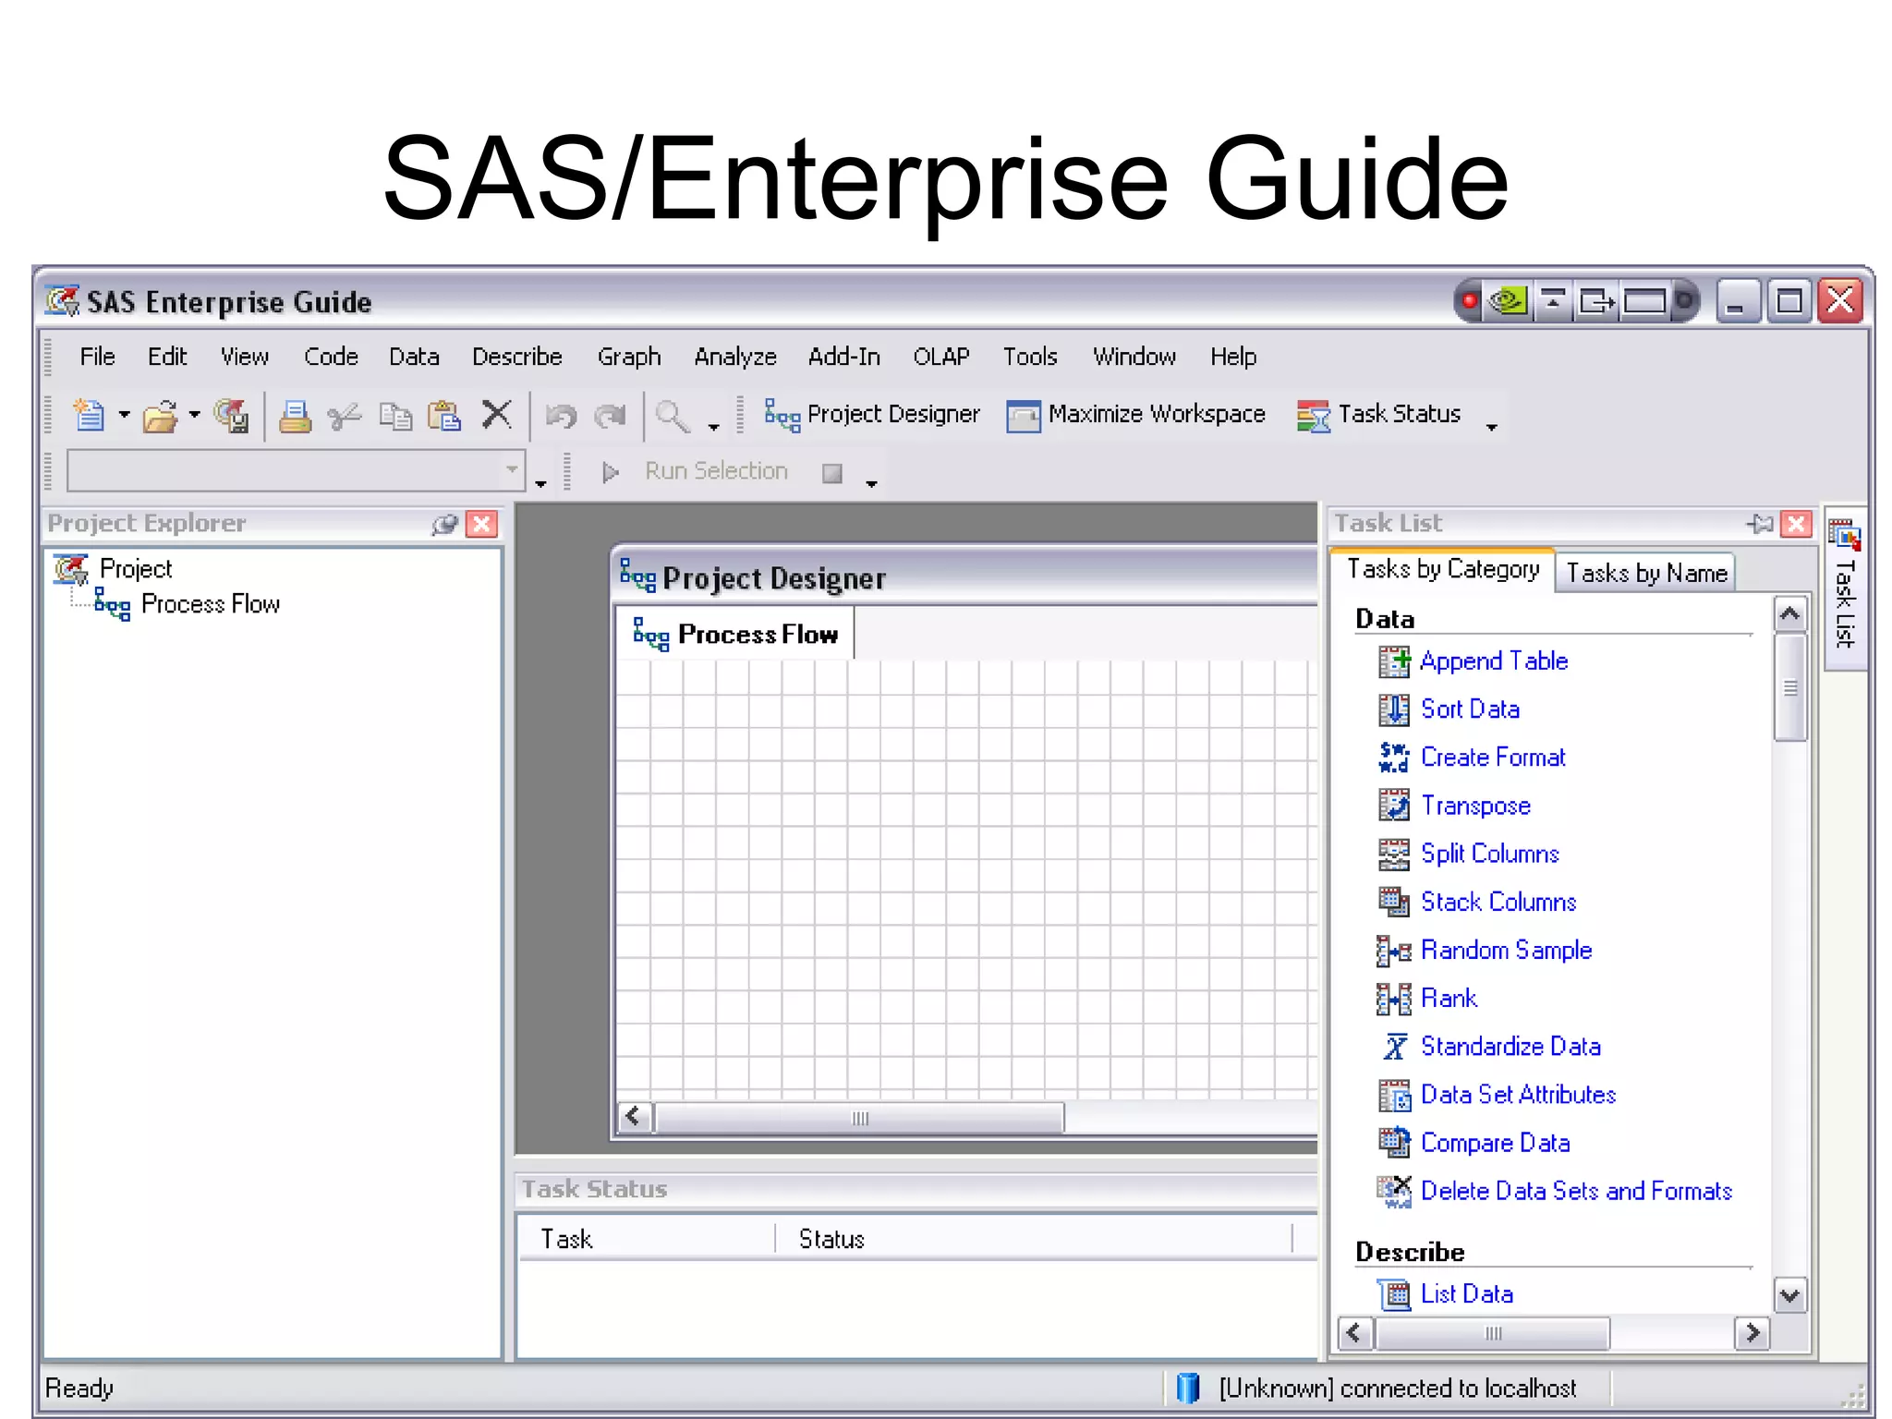Click Task List scroll down arrow
Screen dimensions: 1892x1419
(x=1790, y=1295)
